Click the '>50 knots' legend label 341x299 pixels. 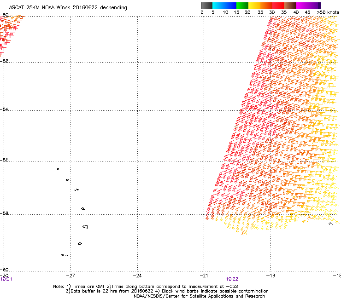328,12
